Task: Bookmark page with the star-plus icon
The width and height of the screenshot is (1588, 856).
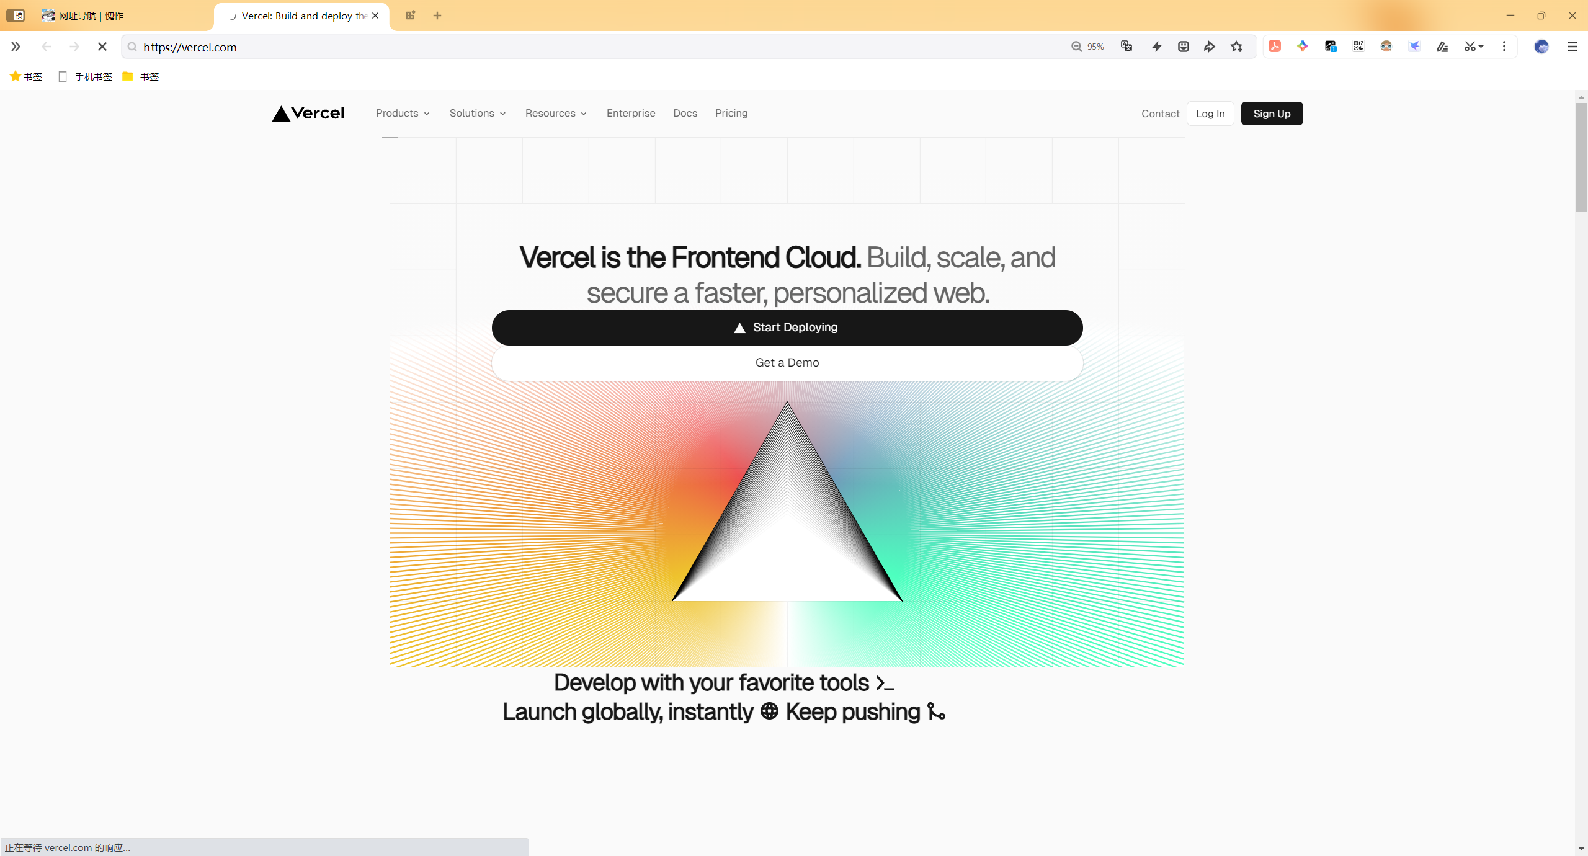Action: [1237, 47]
